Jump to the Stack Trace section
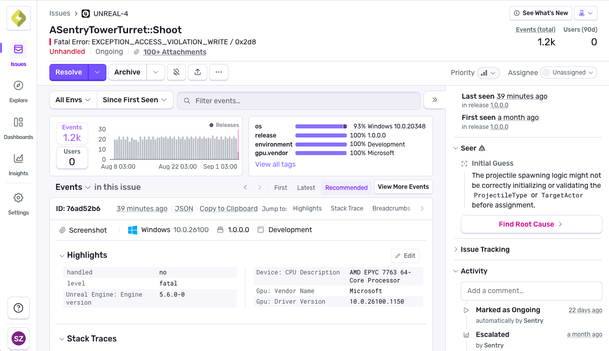The width and height of the screenshot is (609, 351). click(x=347, y=208)
